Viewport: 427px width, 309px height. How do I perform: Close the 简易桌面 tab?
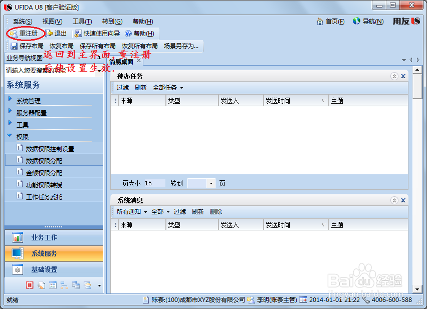pos(139,61)
